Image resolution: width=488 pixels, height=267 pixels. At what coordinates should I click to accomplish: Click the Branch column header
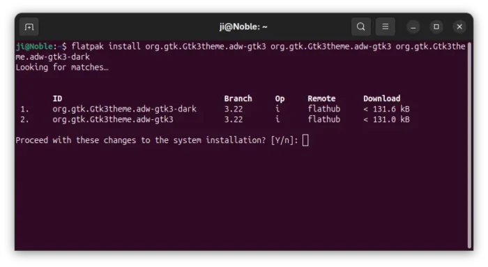click(238, 99)
